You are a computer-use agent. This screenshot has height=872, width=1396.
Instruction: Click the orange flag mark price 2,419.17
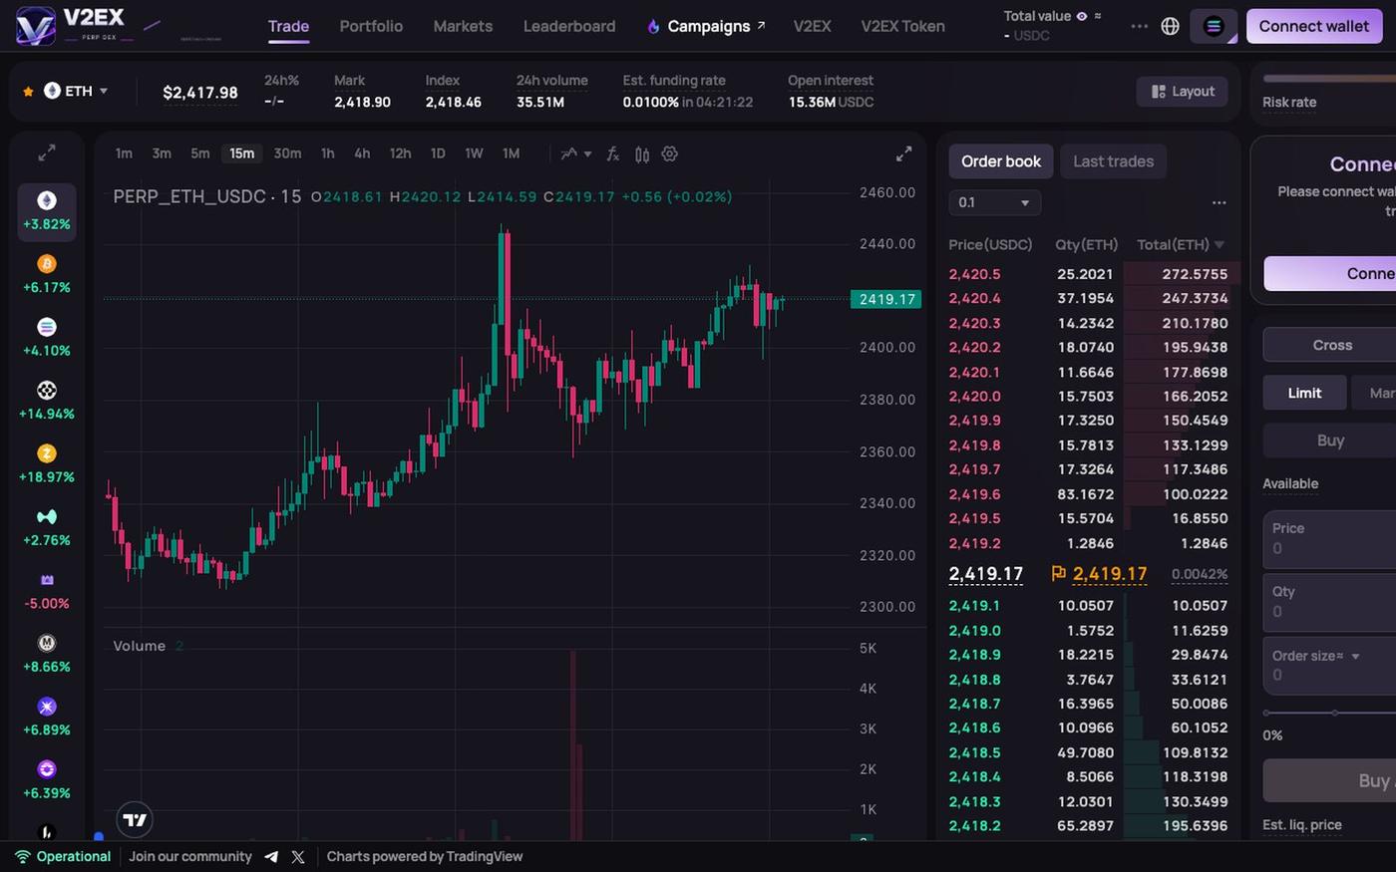point(1100,573)
